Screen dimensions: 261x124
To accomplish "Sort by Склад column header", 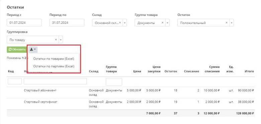I will coord(94,71).
